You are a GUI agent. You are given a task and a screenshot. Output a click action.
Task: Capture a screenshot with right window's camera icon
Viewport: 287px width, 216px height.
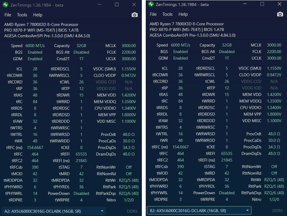coord(280,14)
